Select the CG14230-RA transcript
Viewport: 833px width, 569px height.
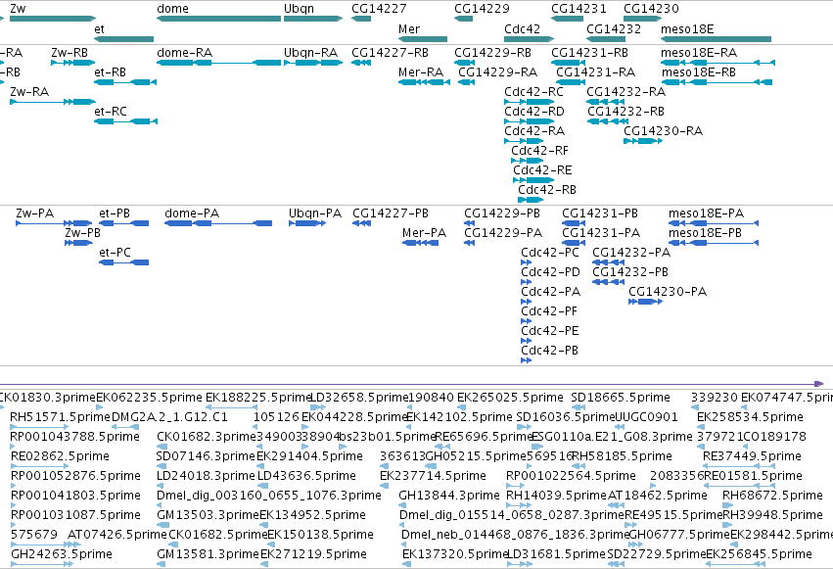(643, 141)
